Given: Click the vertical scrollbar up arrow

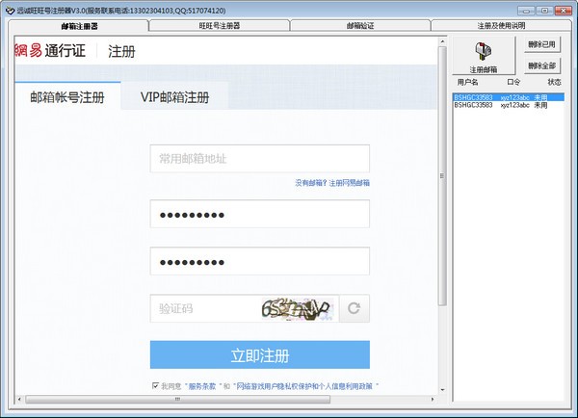Looking at the screenshot, I should coord(442,41).
